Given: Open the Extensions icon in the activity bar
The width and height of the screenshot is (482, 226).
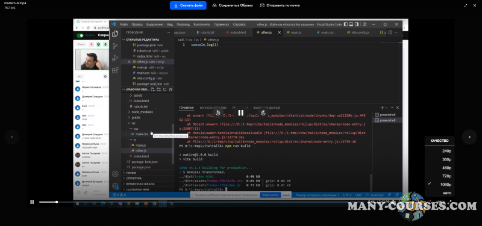Looking at the screenshot, I should coord(115,70).
